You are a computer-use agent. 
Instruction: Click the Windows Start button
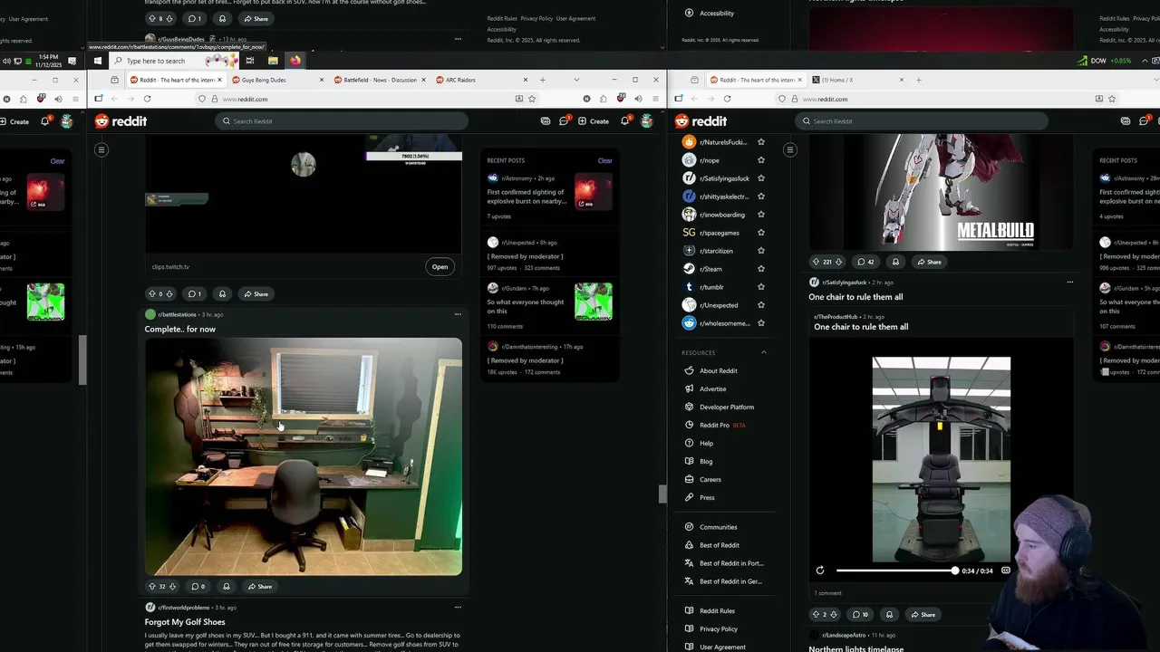pos(98,61)
